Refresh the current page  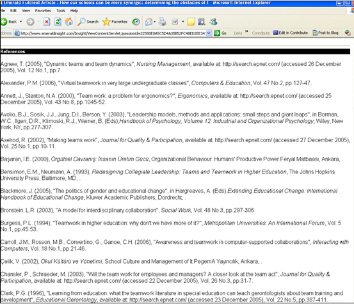58,22
